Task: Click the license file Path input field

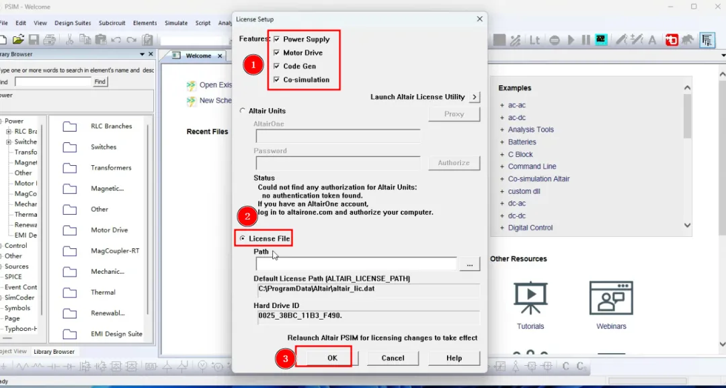Action: [x=356, y=264]
